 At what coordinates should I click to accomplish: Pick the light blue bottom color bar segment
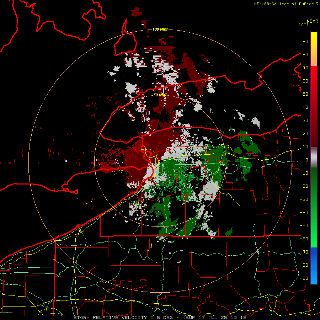coord(314,278)
